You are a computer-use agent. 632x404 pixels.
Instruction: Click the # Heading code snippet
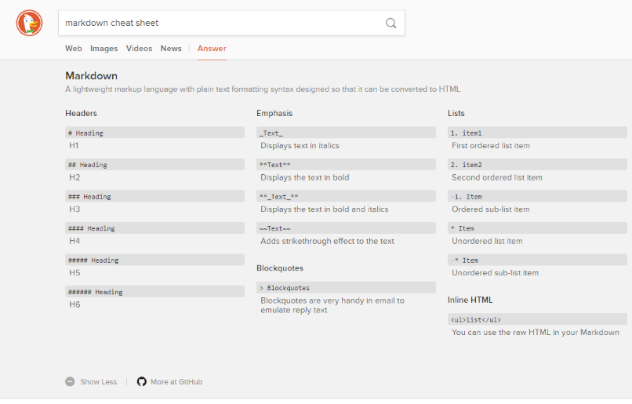pos(85,133)
